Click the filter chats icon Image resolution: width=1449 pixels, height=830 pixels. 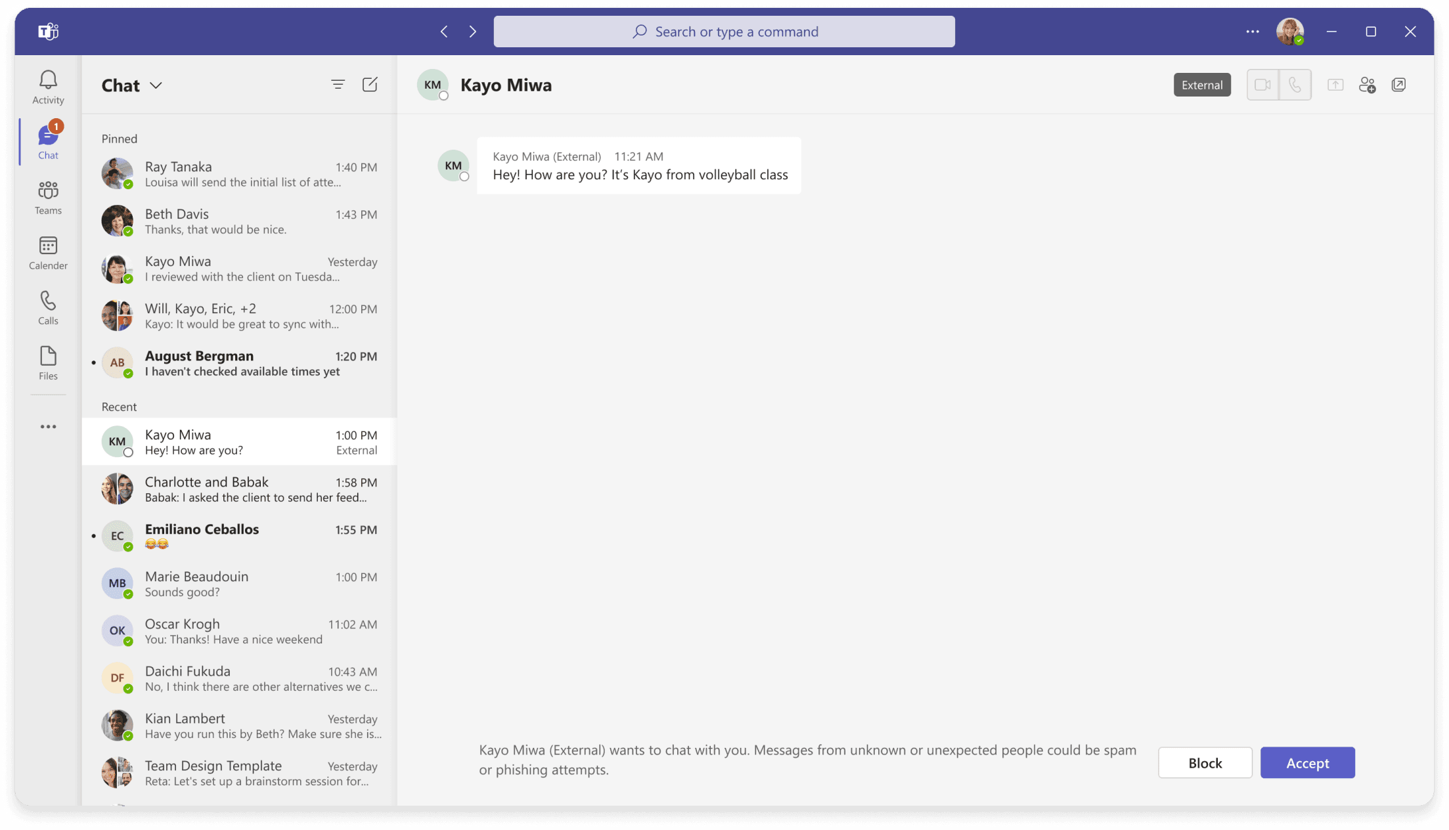click(338, 85)
